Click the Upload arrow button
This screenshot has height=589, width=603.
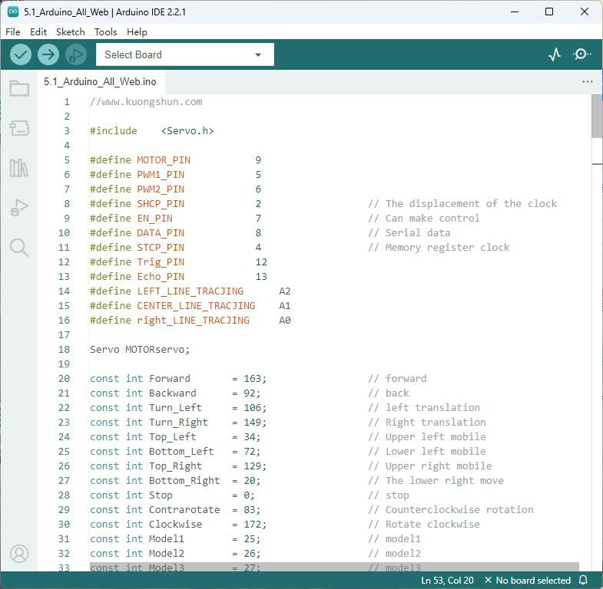coord(48,54)
